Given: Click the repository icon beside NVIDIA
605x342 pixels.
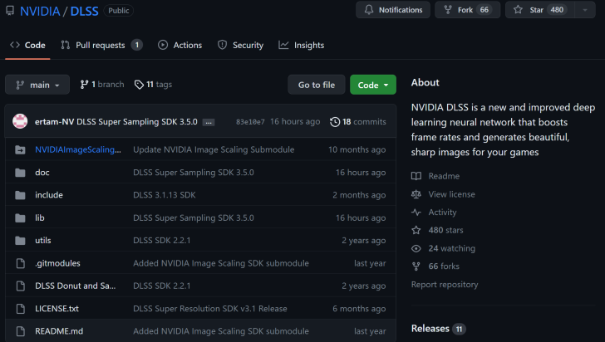Looking at the screenshot, I should tap(10, 11).
